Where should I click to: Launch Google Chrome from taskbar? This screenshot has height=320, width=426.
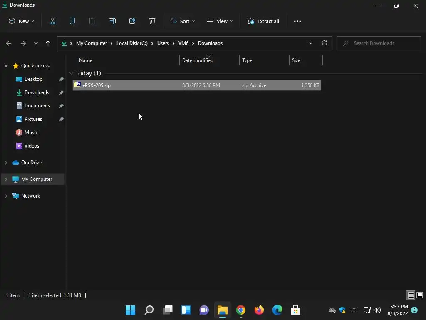[x=241, y=310]
